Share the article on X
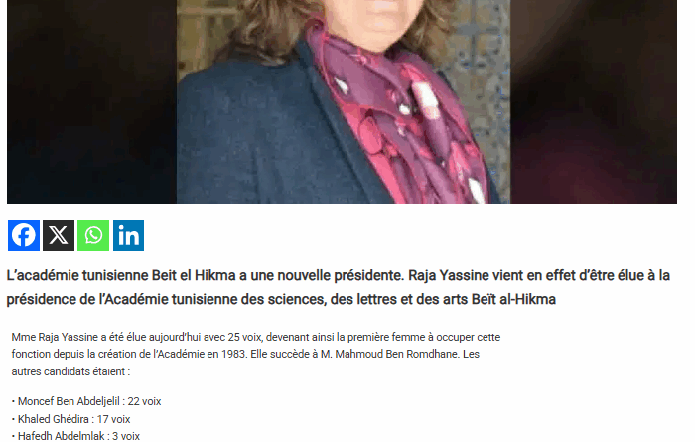695x442 pixels. click(x=59, y=235)
